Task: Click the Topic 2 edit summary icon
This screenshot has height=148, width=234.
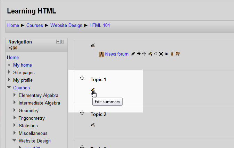Action: tap(93, 125)
